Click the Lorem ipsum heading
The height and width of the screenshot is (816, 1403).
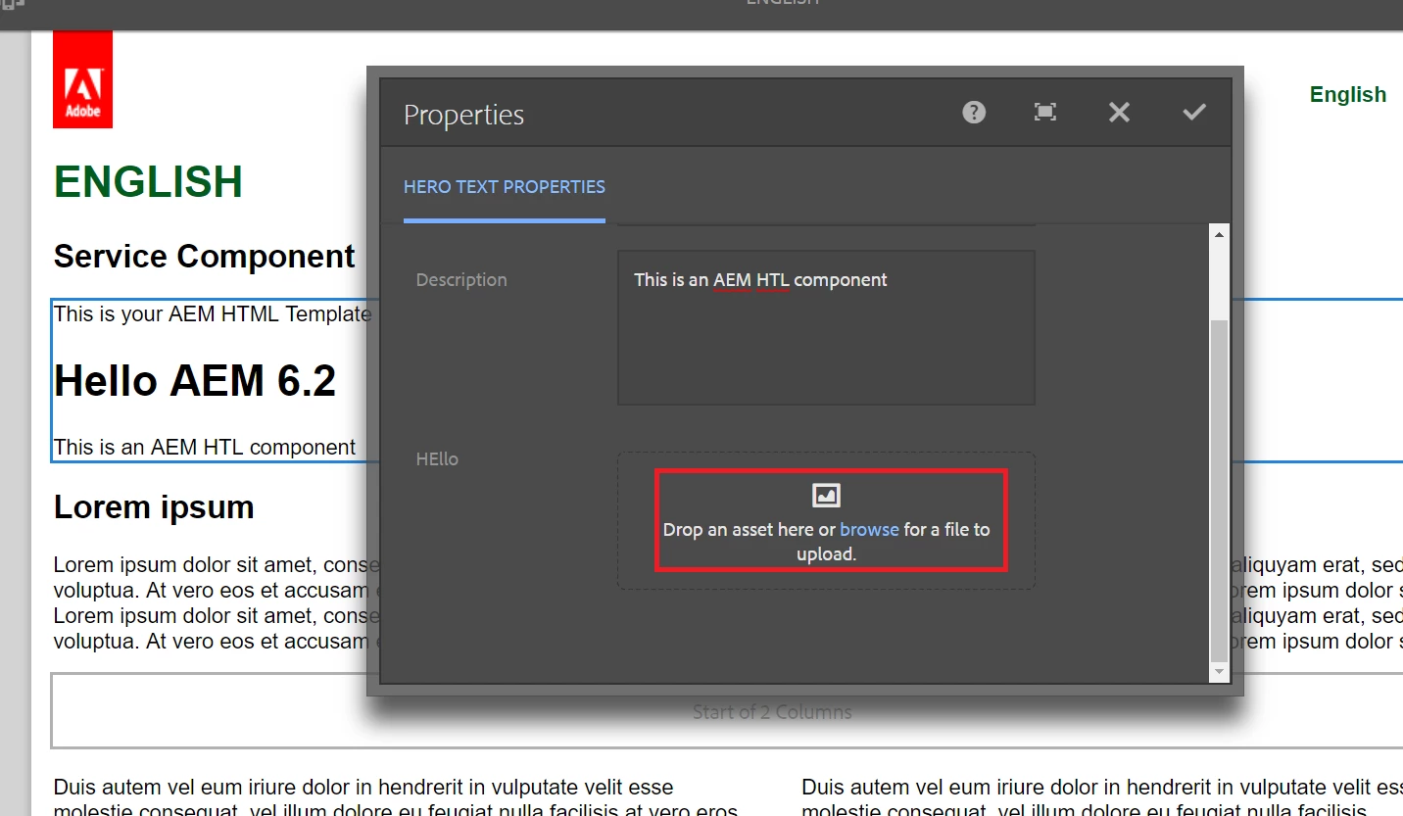click(154, 507)
